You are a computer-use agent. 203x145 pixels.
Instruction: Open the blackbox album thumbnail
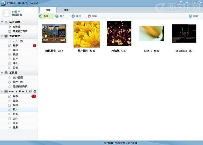184,34
